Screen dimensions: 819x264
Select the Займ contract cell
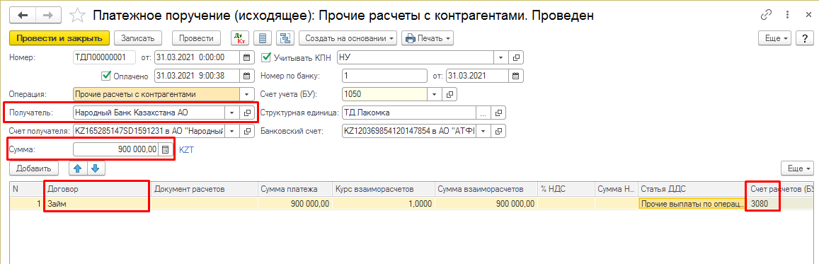pos(98,204)
